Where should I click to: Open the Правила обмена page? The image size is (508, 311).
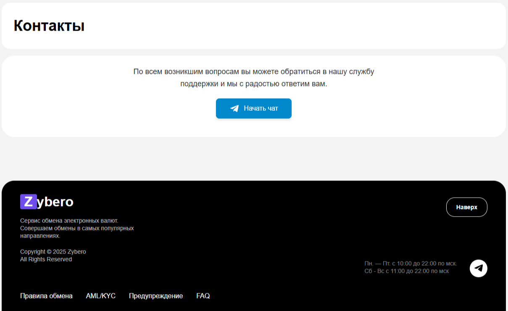(x=46, y=296)
